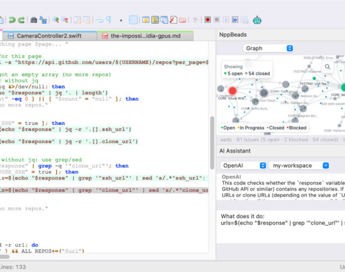
Task: Click the 'CORE: Visual Widt...' node label
Action: [232, 98]
